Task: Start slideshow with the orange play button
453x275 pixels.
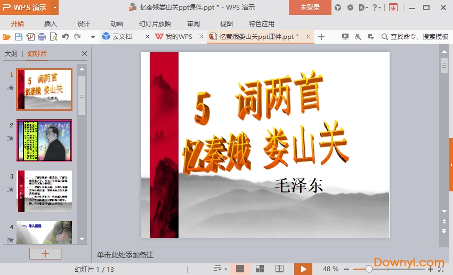Action: tap(303, 269)
